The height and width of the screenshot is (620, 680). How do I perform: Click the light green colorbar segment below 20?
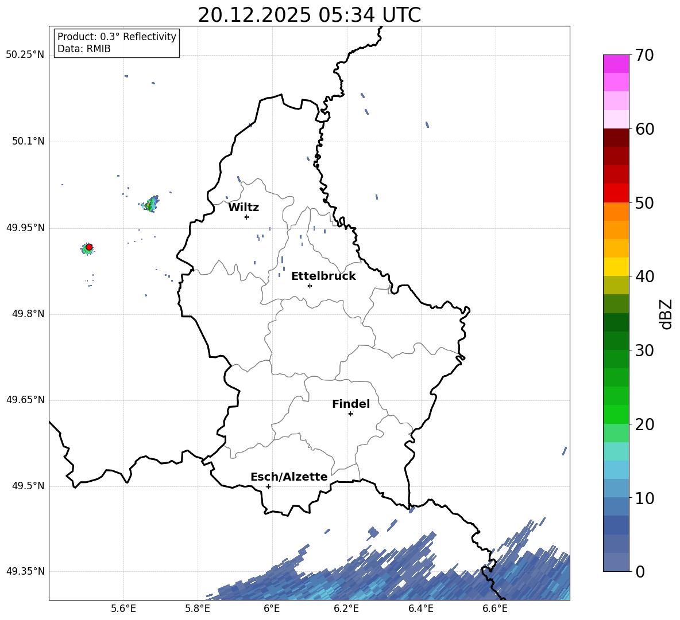click(616, 432)
